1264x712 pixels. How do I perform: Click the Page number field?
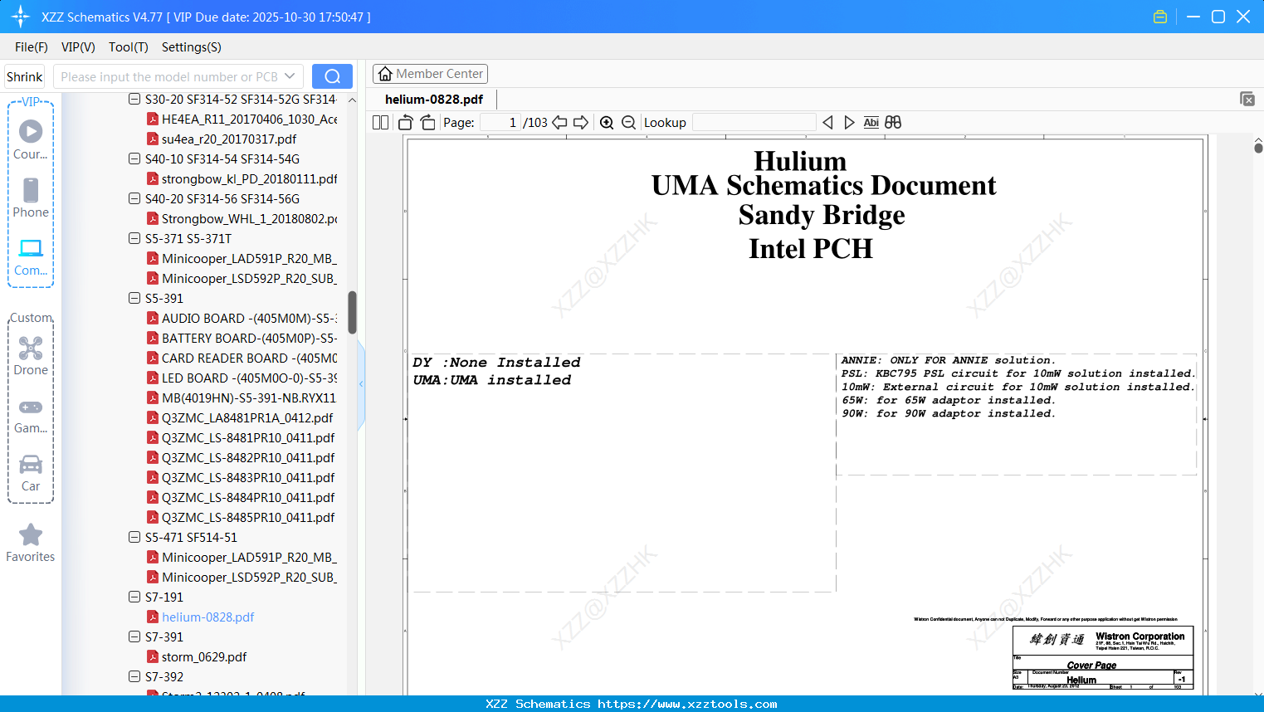[x=500, y=122]
